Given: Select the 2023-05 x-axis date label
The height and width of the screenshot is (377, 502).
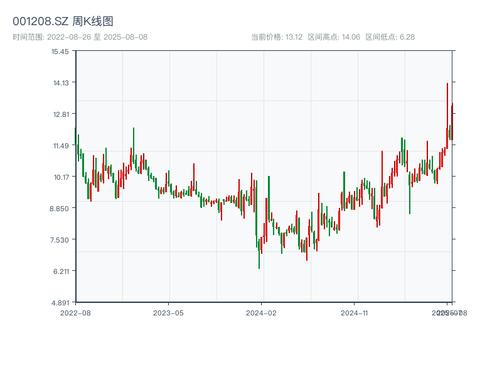Looking at the screenshot, I should [169, 312].
